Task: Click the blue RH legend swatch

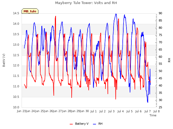Action: 95,124
